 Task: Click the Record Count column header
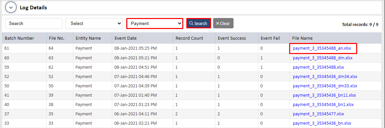click(194, 38)
